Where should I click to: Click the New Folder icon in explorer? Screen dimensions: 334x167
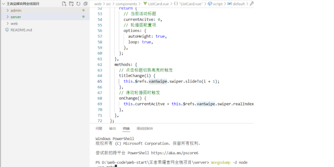pyautogui.click(x=71, y=4)
